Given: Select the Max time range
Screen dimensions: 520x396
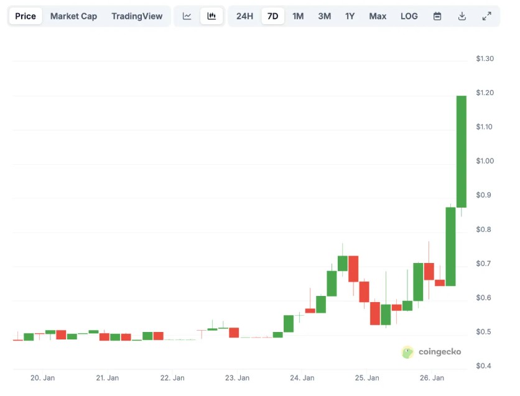Looking at the screenshot, I should click(x=378, y=16).
